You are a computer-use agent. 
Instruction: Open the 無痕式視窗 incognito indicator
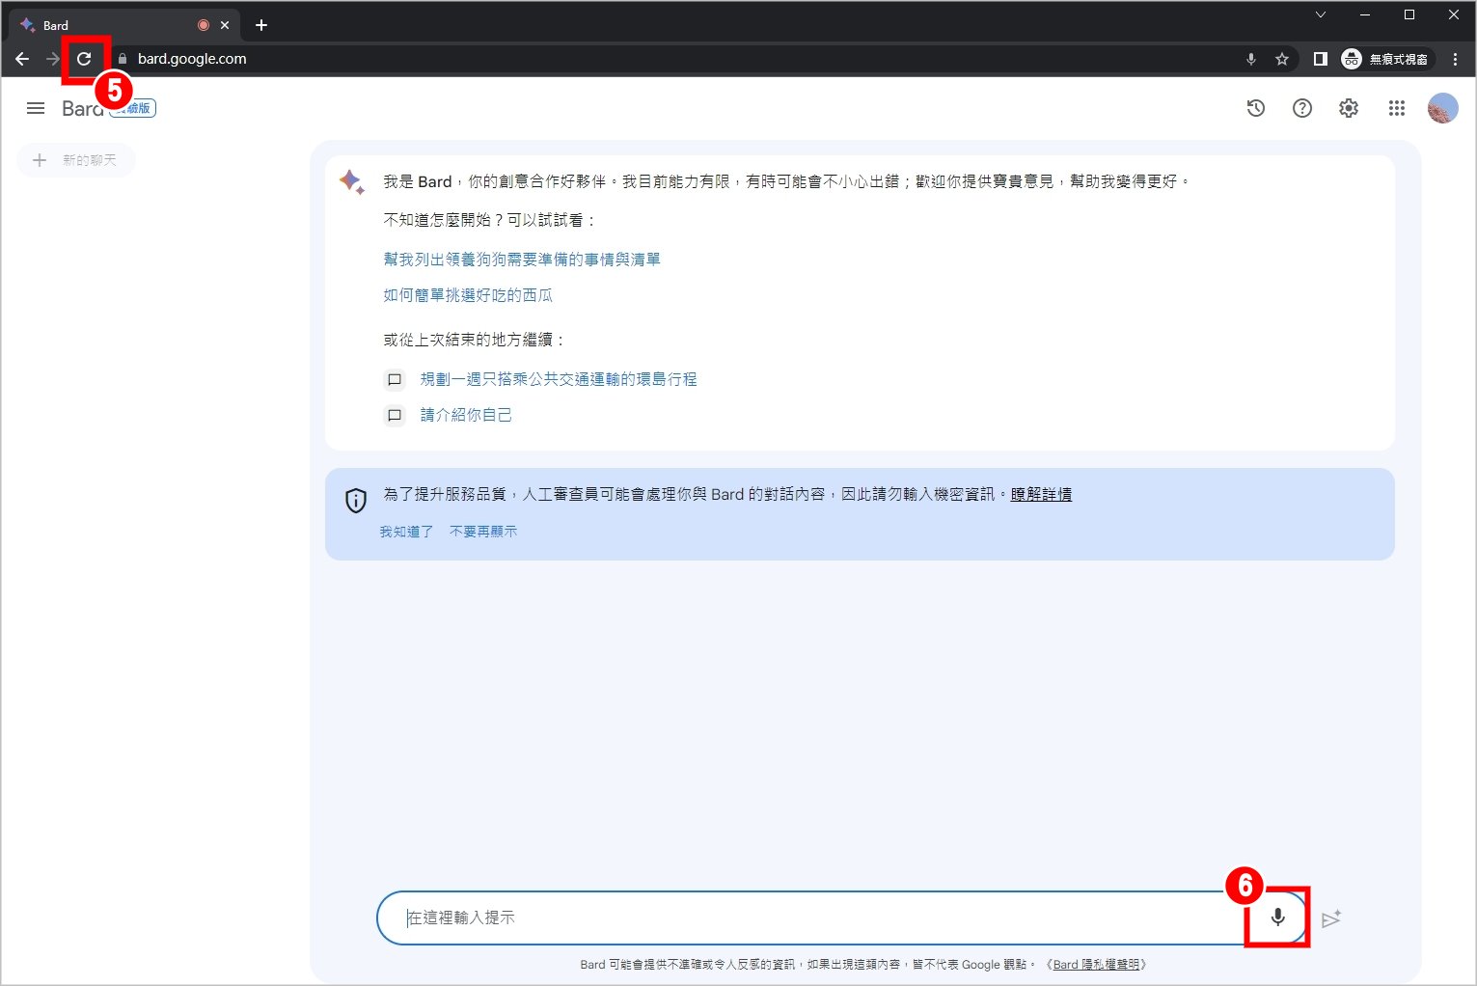1386,59
